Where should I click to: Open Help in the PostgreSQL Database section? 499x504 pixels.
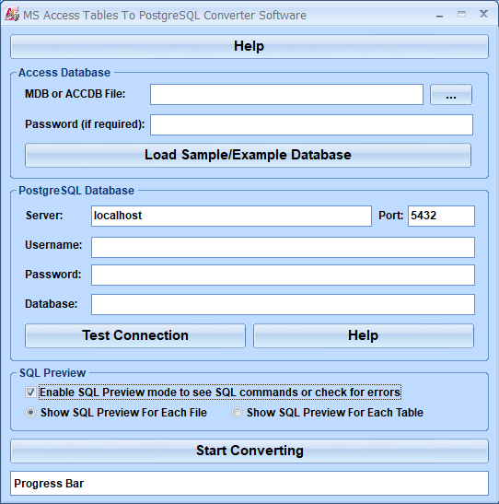pos(363,335)
